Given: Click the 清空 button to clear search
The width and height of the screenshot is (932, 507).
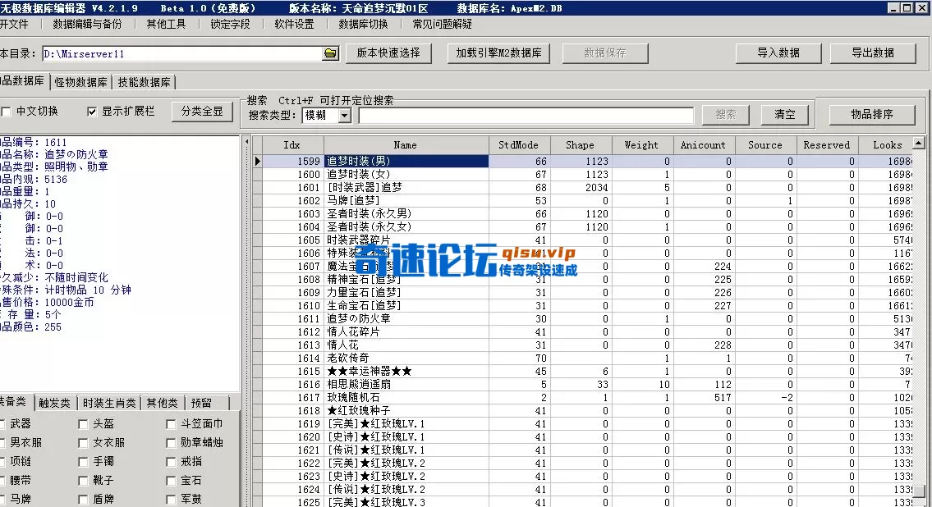Looking at the screenshot, I should [x=783, y=113].
